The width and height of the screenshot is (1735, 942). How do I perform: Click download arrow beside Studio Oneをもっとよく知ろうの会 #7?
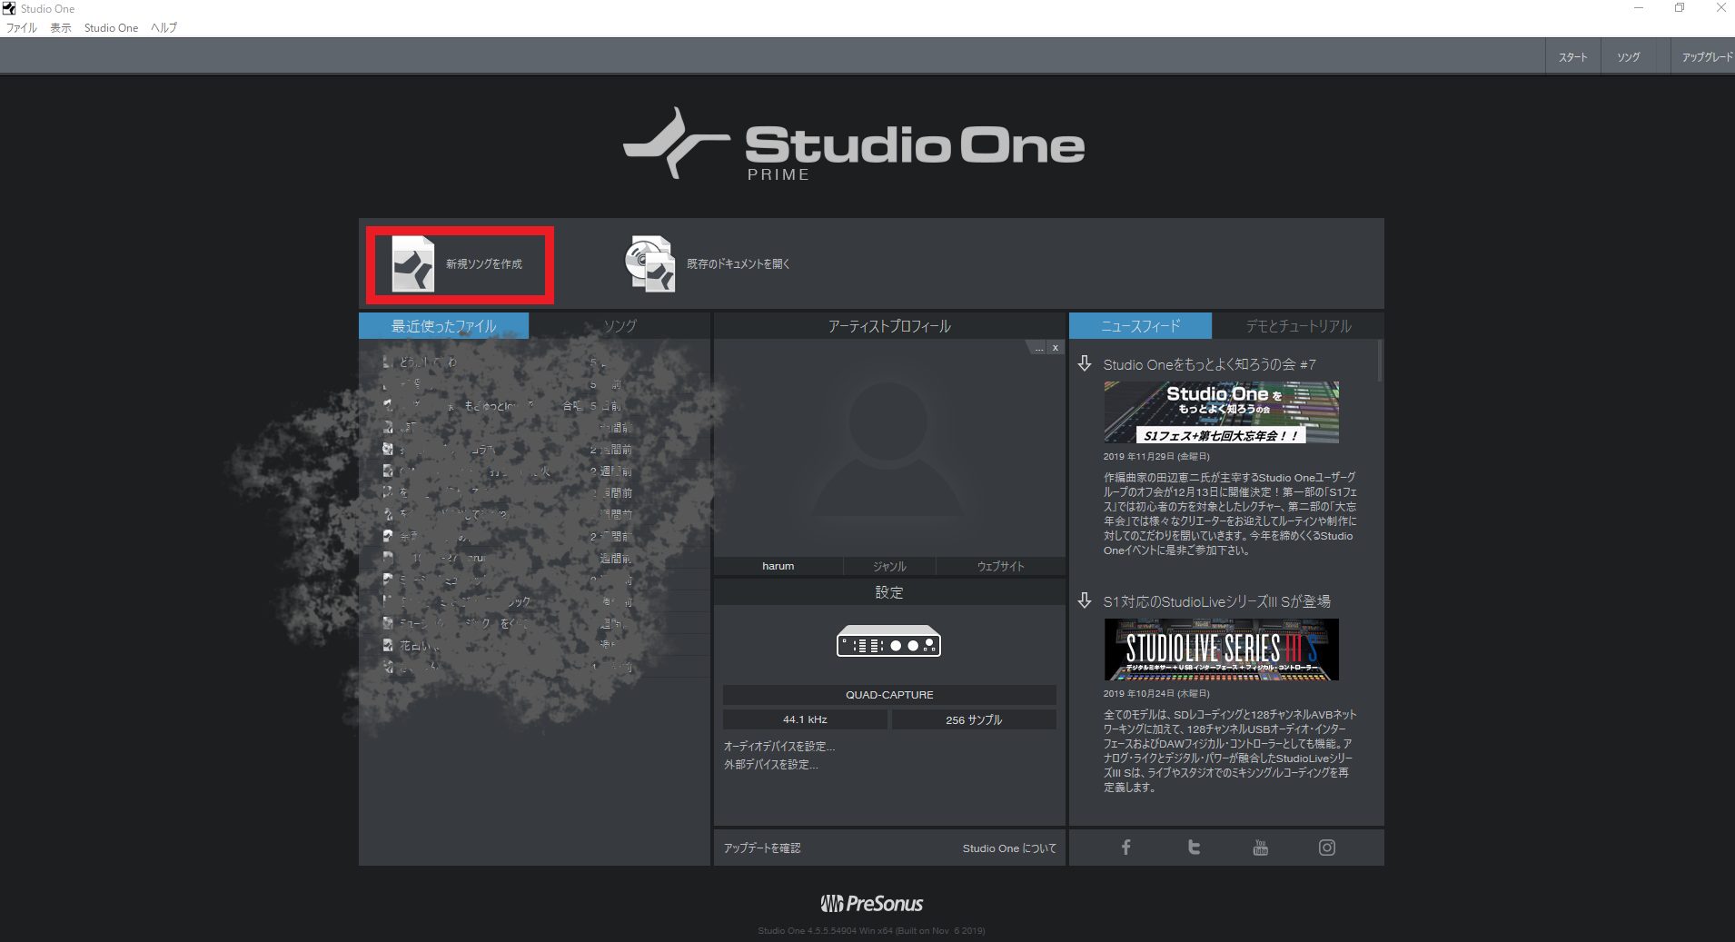click(x=1085, y=363)
